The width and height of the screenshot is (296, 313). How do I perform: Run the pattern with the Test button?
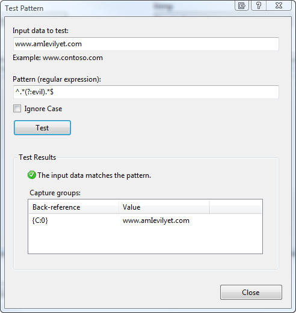42,128
